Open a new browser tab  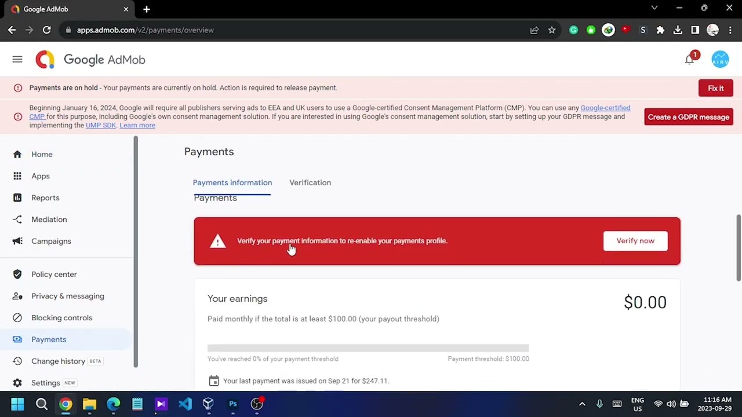coord(147,9)
